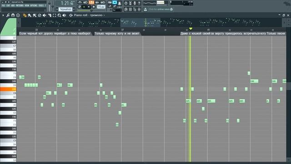Click the Play button in transport

point(84,7)
